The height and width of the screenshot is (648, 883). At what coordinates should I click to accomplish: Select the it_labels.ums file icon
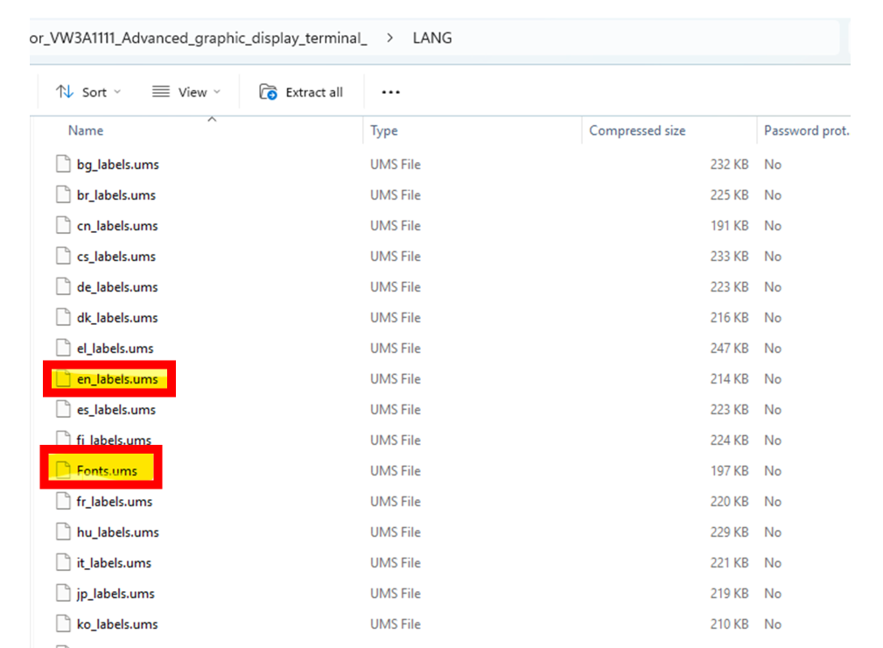coord(64,562)
